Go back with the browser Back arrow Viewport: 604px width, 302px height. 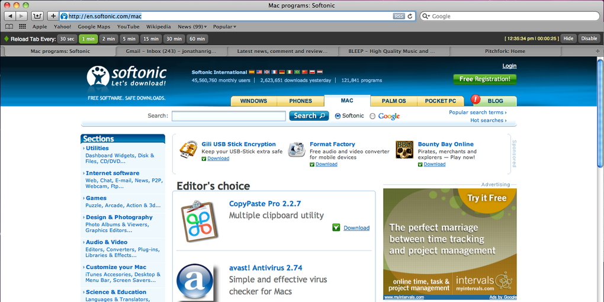click(x=10, y=16)
